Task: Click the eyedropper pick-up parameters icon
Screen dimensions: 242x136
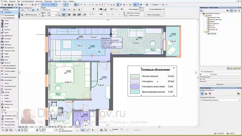Action: [35, 5]
